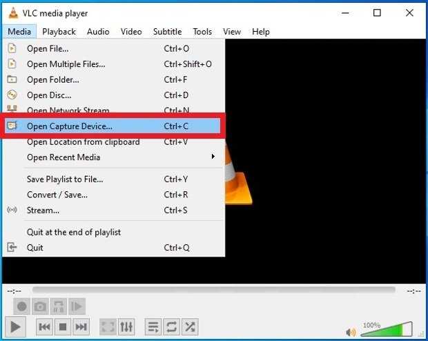Click the playback seek bar
The image size is (428, 341).
tap(214, 290)
